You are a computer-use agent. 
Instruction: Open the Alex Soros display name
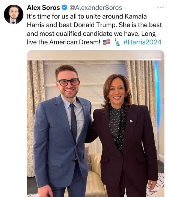(43, 8)
